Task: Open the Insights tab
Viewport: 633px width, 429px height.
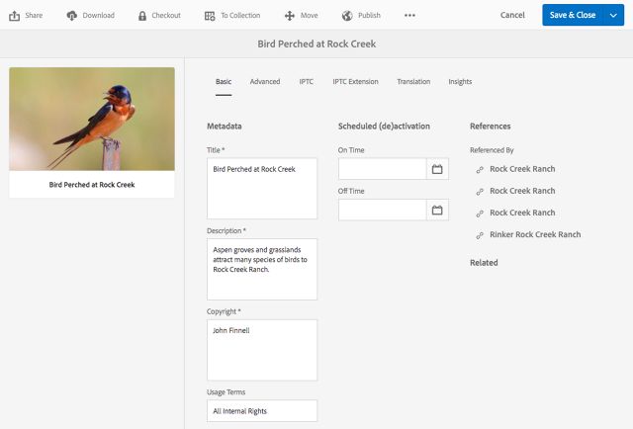Action: [460, 82]
